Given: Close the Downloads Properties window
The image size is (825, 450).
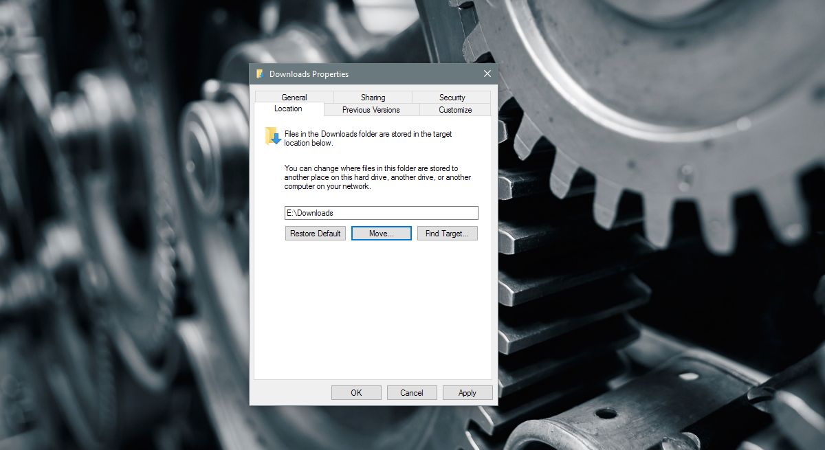Looking at the screenshot, I should (487, 74).
